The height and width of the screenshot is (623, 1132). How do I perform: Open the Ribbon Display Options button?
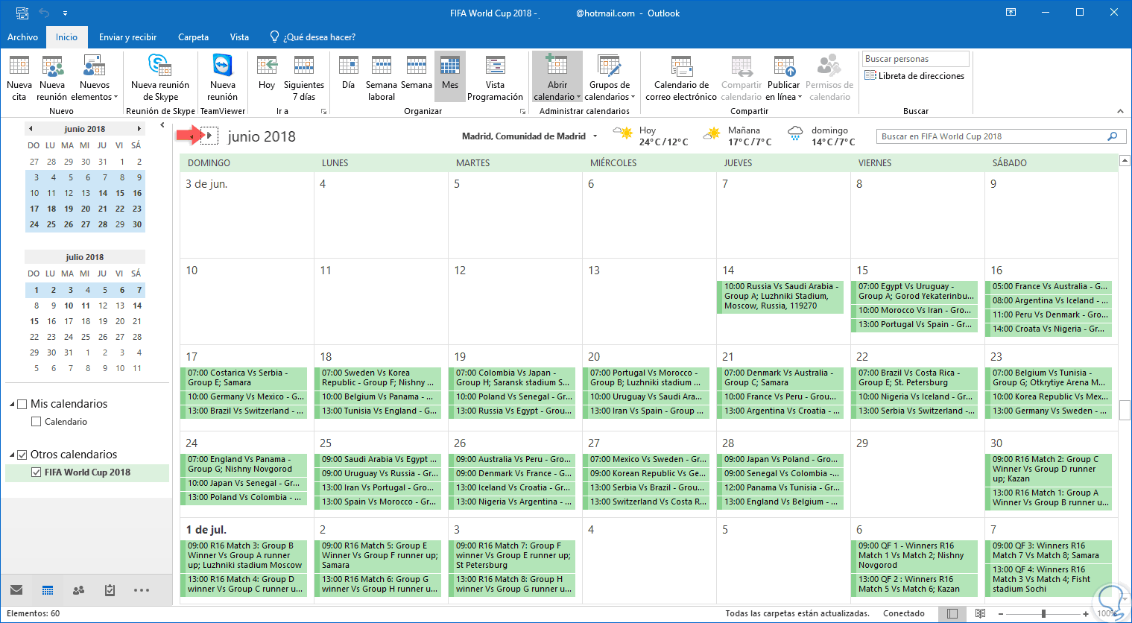click(x=1011, y=13)
